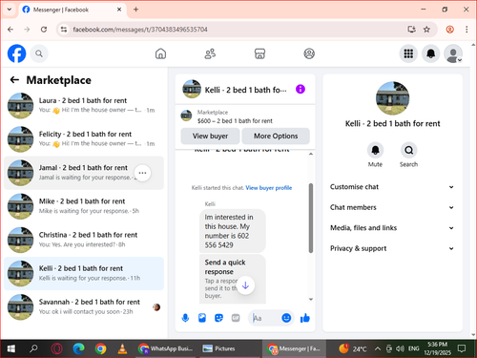Screen dimensions: 477x358
Task: Open the Groups icon in top navigation
Action: pos(309,53)
